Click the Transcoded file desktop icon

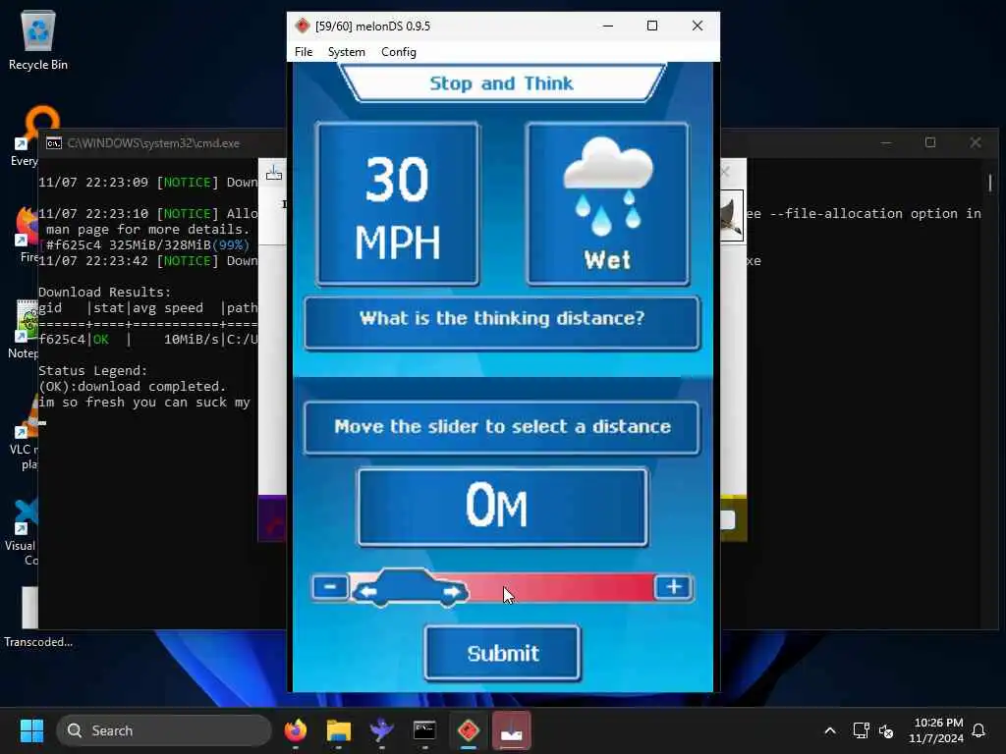(37, 619)
